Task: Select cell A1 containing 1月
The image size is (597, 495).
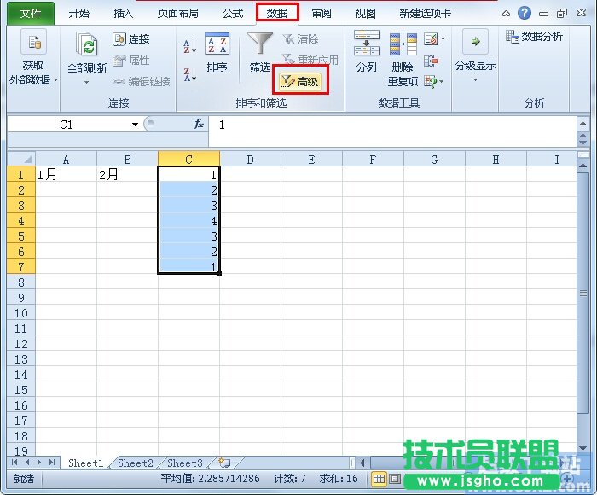Action: [x=66, y=174]
